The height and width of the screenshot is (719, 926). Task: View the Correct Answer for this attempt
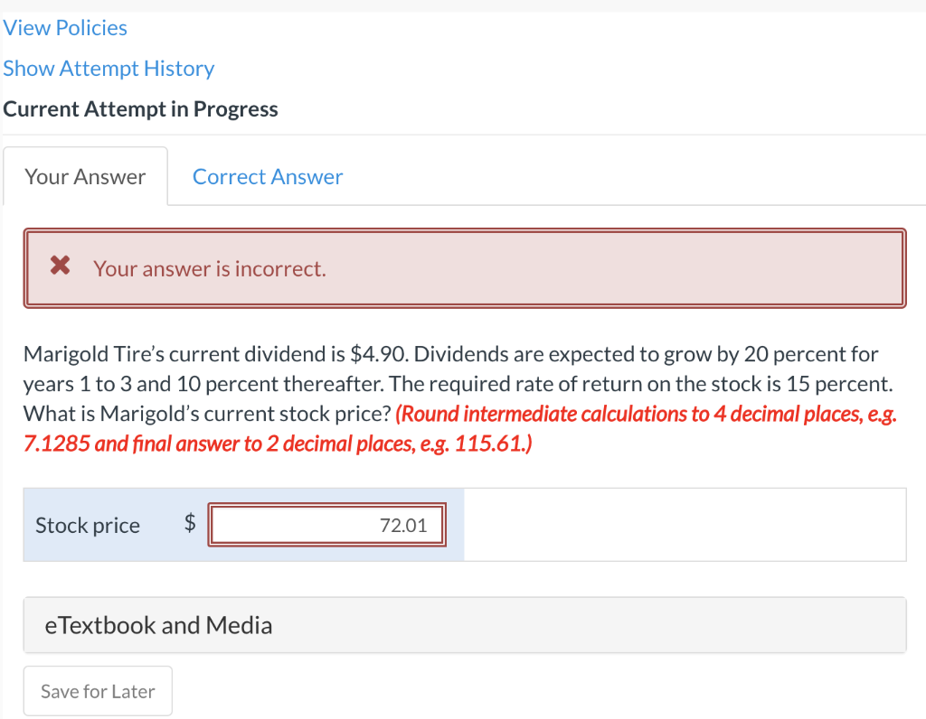(267, 176)
